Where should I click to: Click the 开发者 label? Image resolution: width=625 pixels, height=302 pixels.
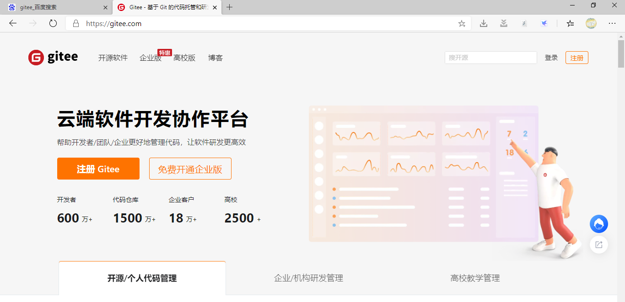coord(67,200)
